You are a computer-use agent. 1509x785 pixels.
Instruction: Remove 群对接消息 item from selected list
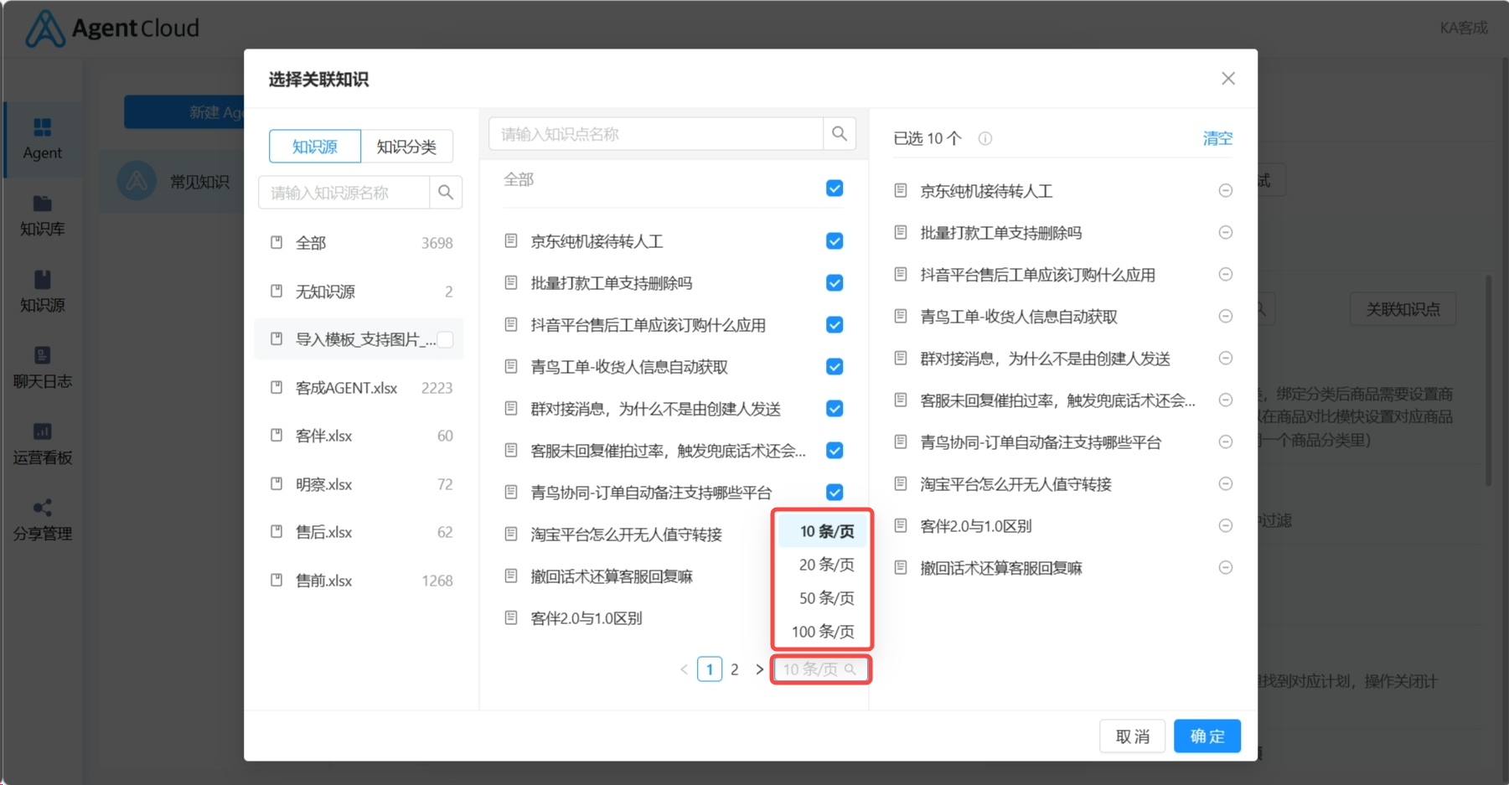point(1225,359)
